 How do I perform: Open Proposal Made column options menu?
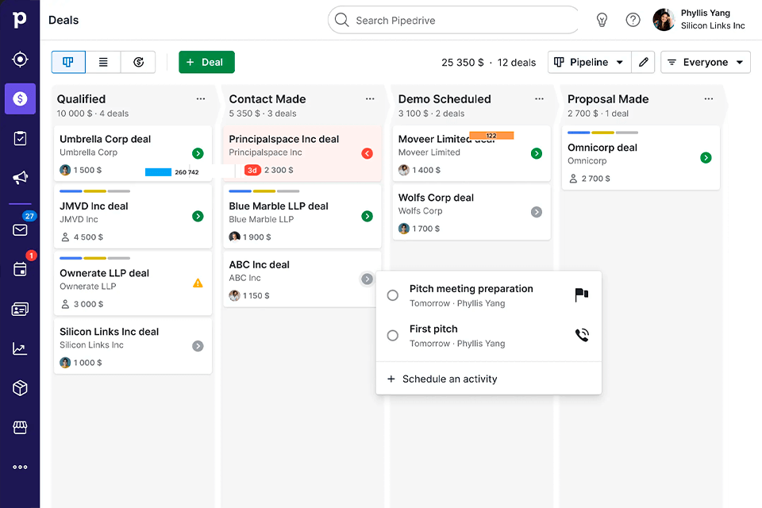pos(709,98)
